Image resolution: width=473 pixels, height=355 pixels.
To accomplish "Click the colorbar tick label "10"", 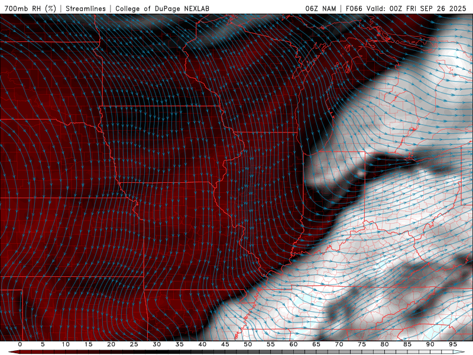I will [x=66, y=344].
